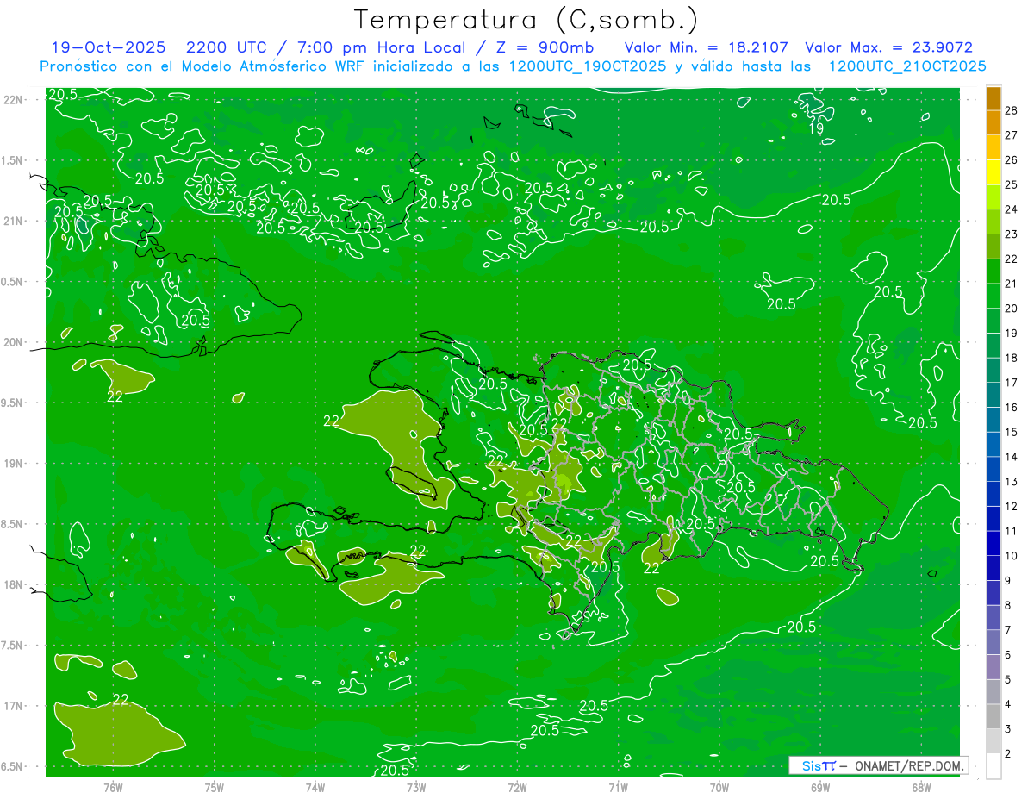Click the '2200 UTC' time label
1034x799 pixels.
pyautogui.click(x=227, y=48)
